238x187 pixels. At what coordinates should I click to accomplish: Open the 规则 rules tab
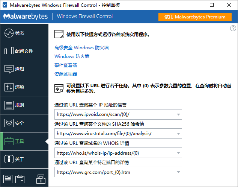(24, 105)
